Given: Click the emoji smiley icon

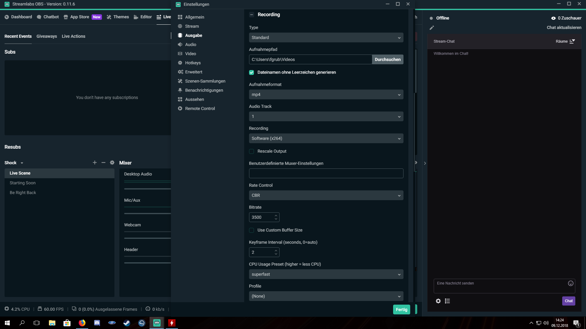Looking at the screenshot, I should 570,283.
